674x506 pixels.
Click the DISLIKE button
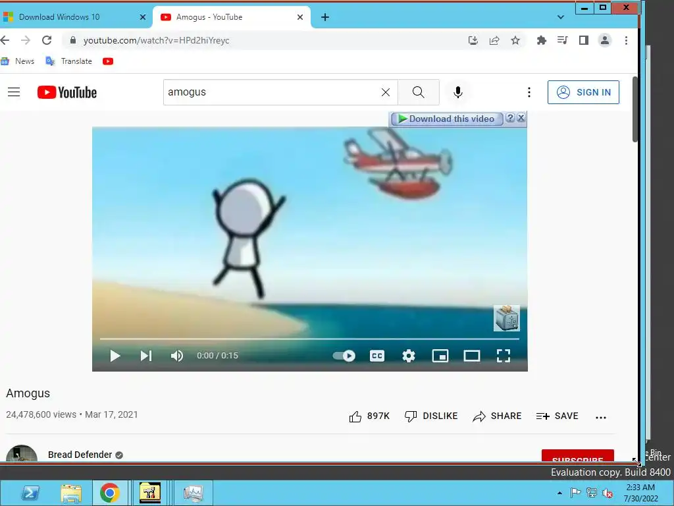(431, 416)
